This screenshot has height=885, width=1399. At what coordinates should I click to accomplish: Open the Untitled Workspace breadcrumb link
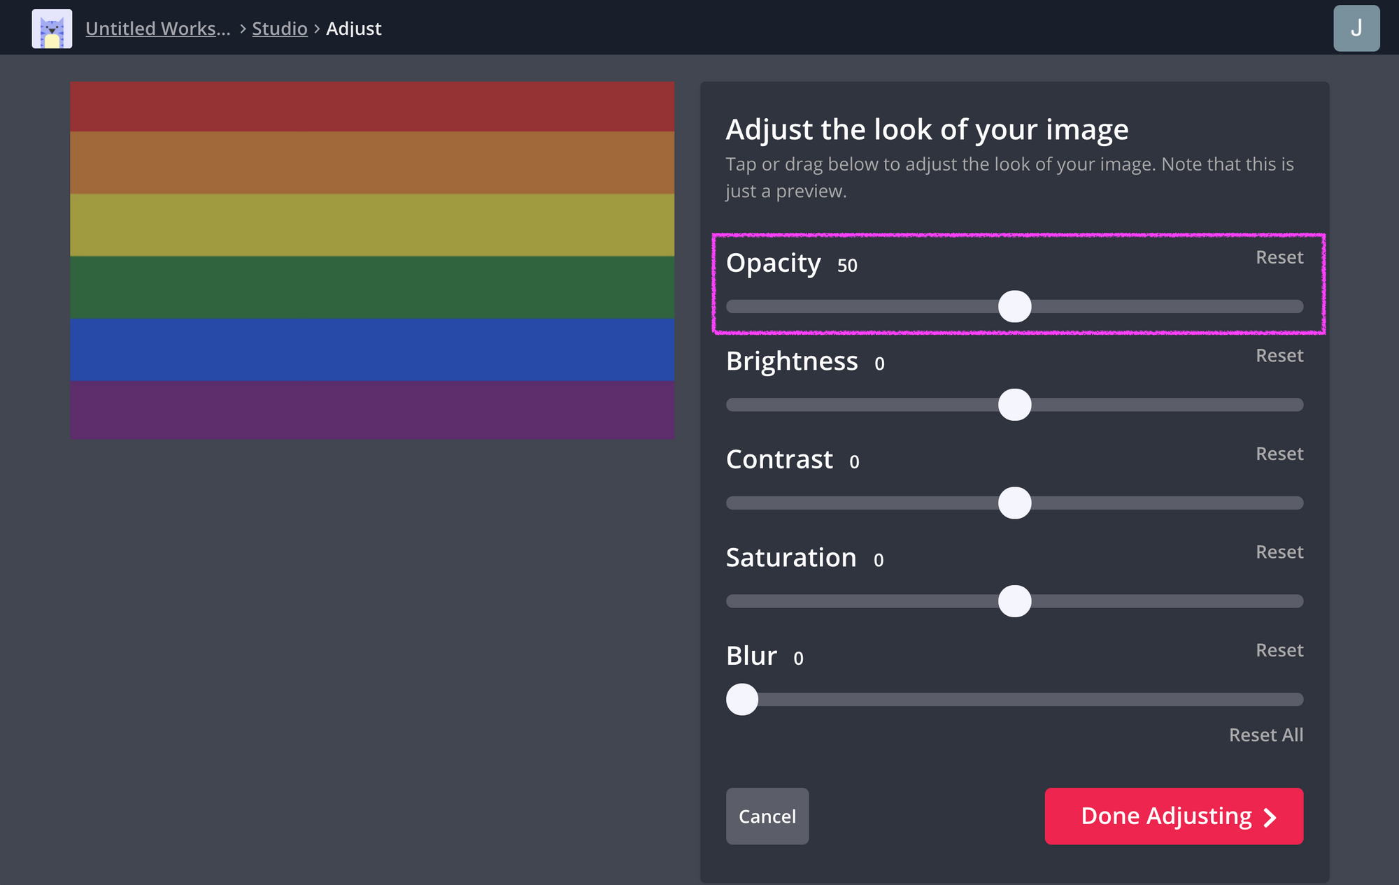(x=157, y=29)
